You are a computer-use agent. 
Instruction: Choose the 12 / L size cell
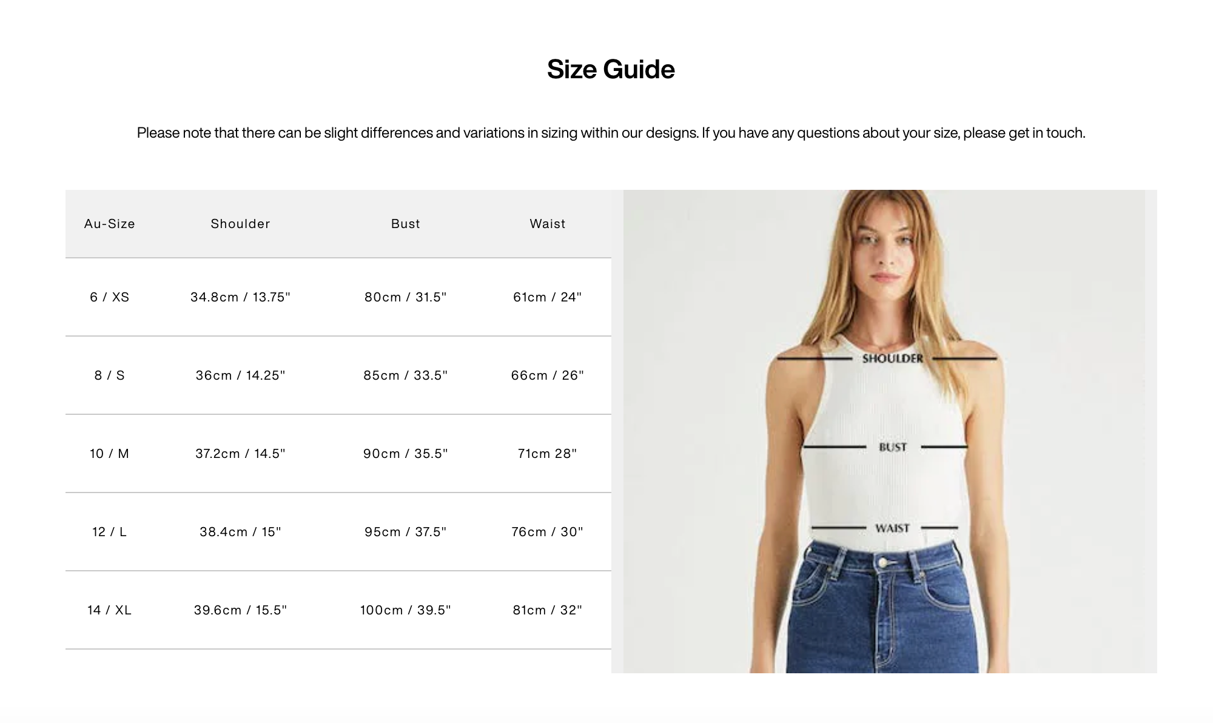pos(110,532)
